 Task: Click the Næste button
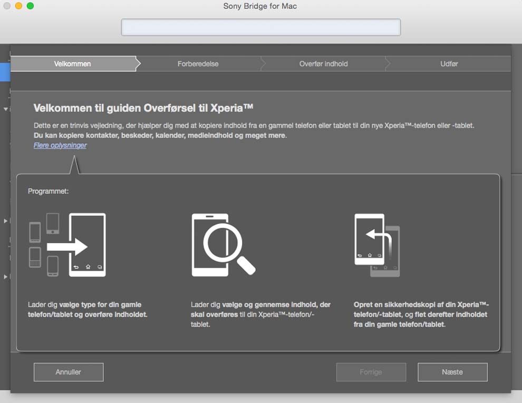(x=452, y=372)
